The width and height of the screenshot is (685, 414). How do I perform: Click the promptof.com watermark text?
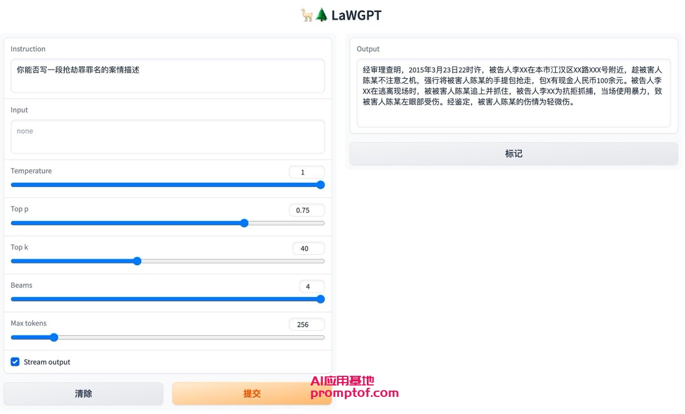[x=354, y=393]
